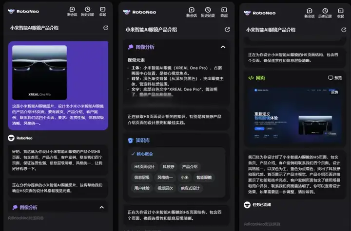
Task: Click 网页 code icon in right panel
Action: (251, 78)
